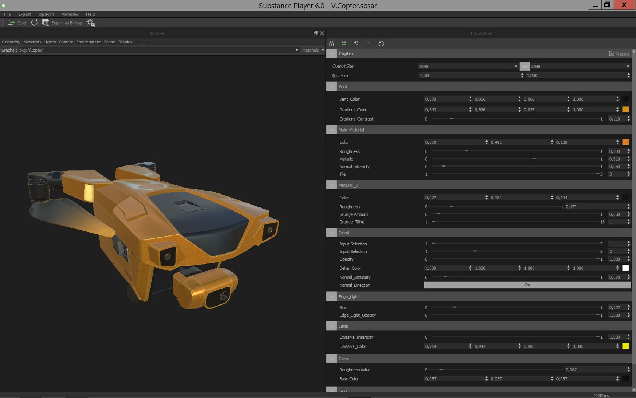636x398 pixels.
Task: Click the Export as Bitmap icon
Action: [x=45, y=23]
